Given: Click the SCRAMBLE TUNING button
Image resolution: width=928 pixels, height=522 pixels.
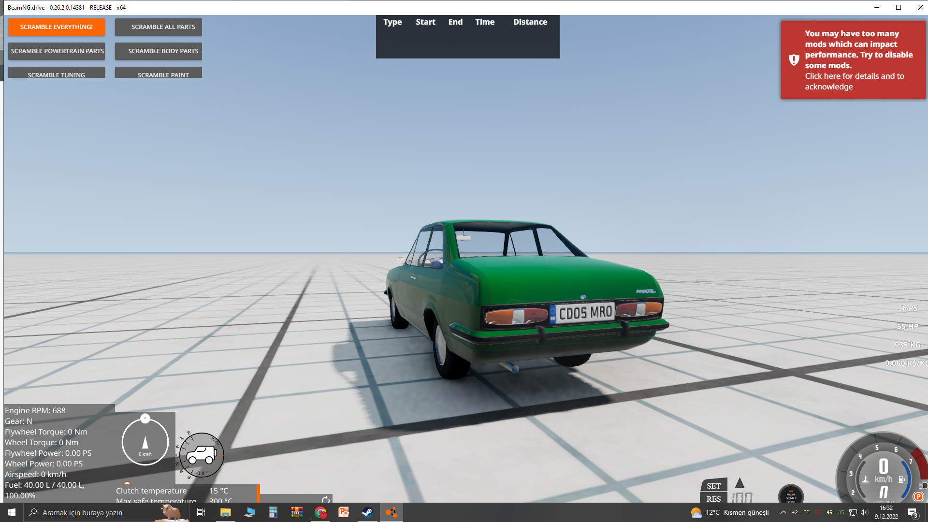Looking at the screenshot, I should tap(57, 73).
